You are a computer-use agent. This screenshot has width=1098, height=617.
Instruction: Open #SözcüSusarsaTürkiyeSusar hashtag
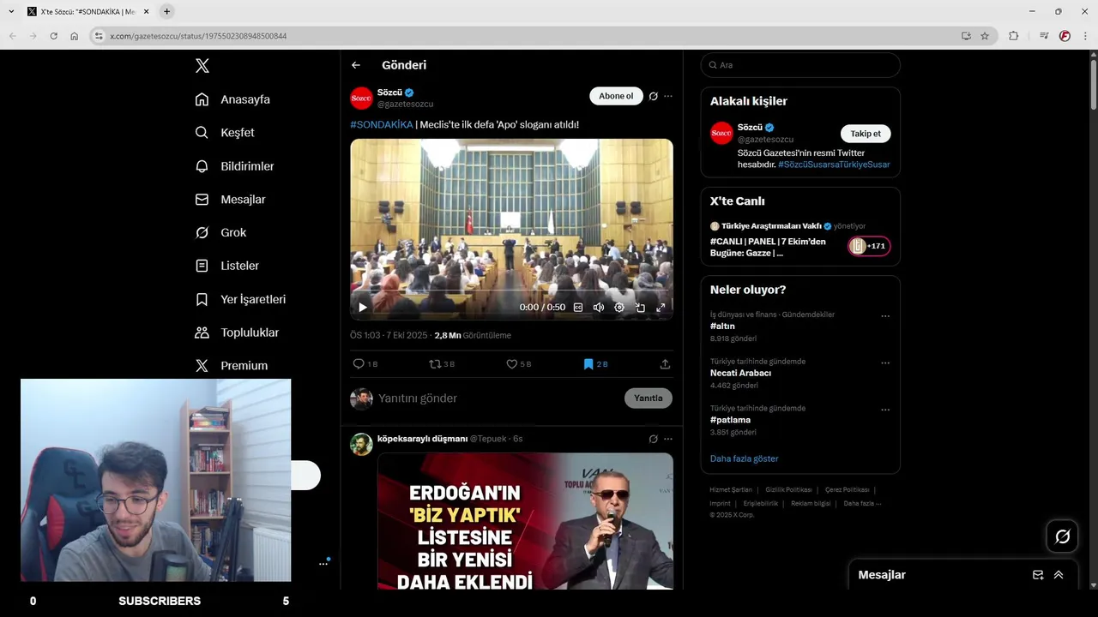pyautogui.click(x=834, y=165)
